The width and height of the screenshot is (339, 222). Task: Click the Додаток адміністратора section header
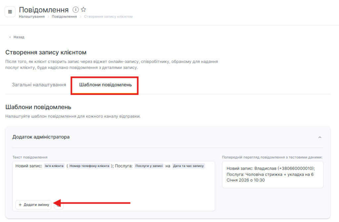click(41, 137)
